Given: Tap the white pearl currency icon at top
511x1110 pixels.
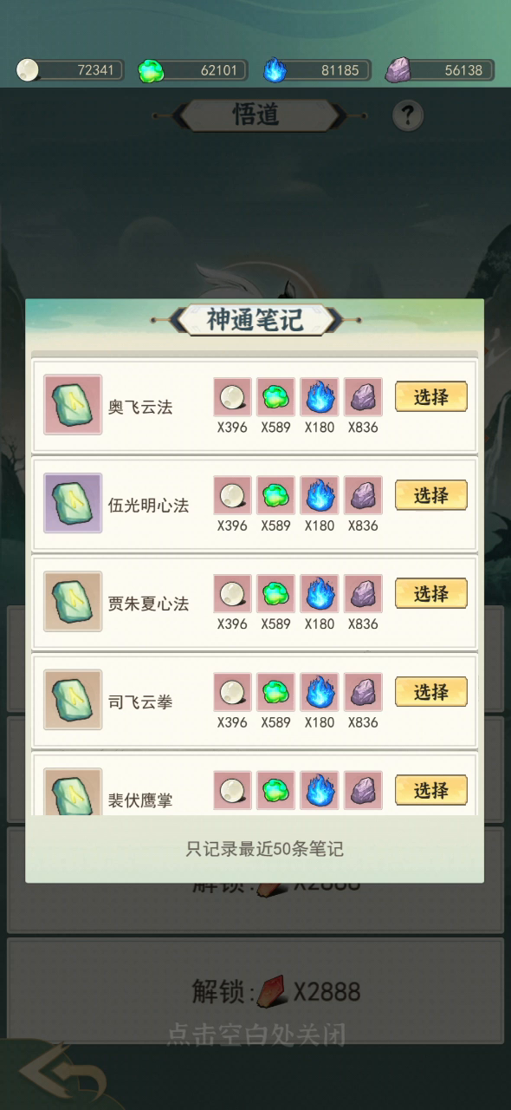Looking at the screenshot, I should [29, 70].
